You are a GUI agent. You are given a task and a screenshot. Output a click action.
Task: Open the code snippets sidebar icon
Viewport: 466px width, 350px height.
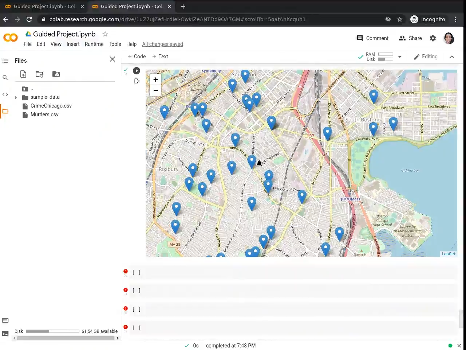(x=5, y=94)
